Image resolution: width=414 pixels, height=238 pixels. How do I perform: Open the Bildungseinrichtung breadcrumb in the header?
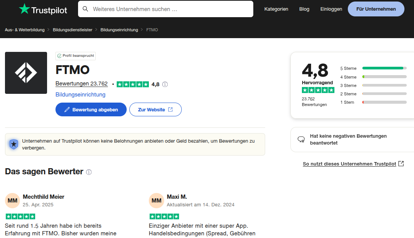[119, 30]
